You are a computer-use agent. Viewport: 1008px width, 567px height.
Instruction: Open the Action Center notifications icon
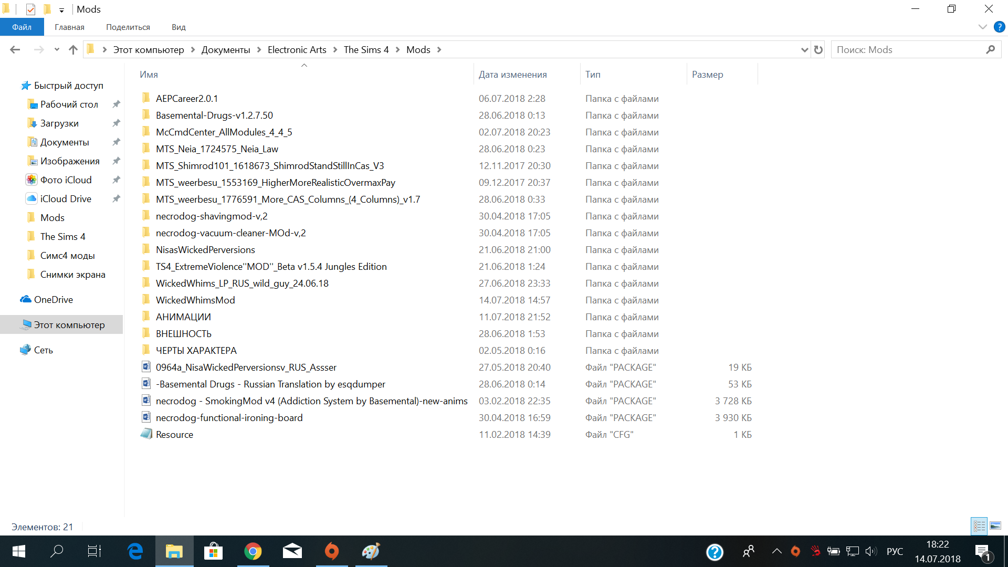coord(983,552)
